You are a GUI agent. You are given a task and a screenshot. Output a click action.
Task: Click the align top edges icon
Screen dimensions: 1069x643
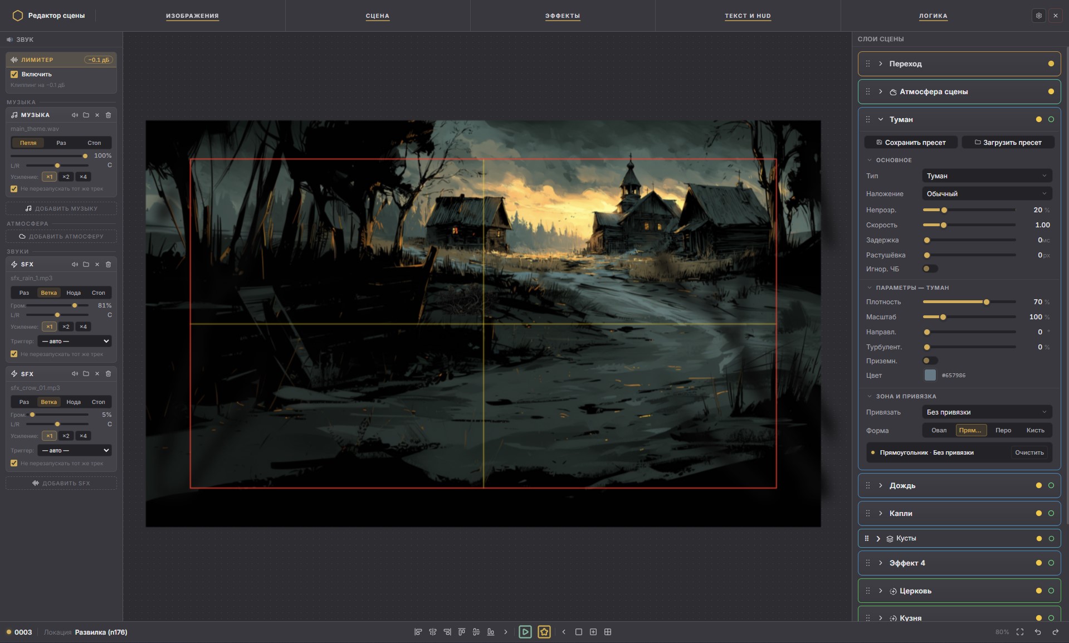coord(461,632)
